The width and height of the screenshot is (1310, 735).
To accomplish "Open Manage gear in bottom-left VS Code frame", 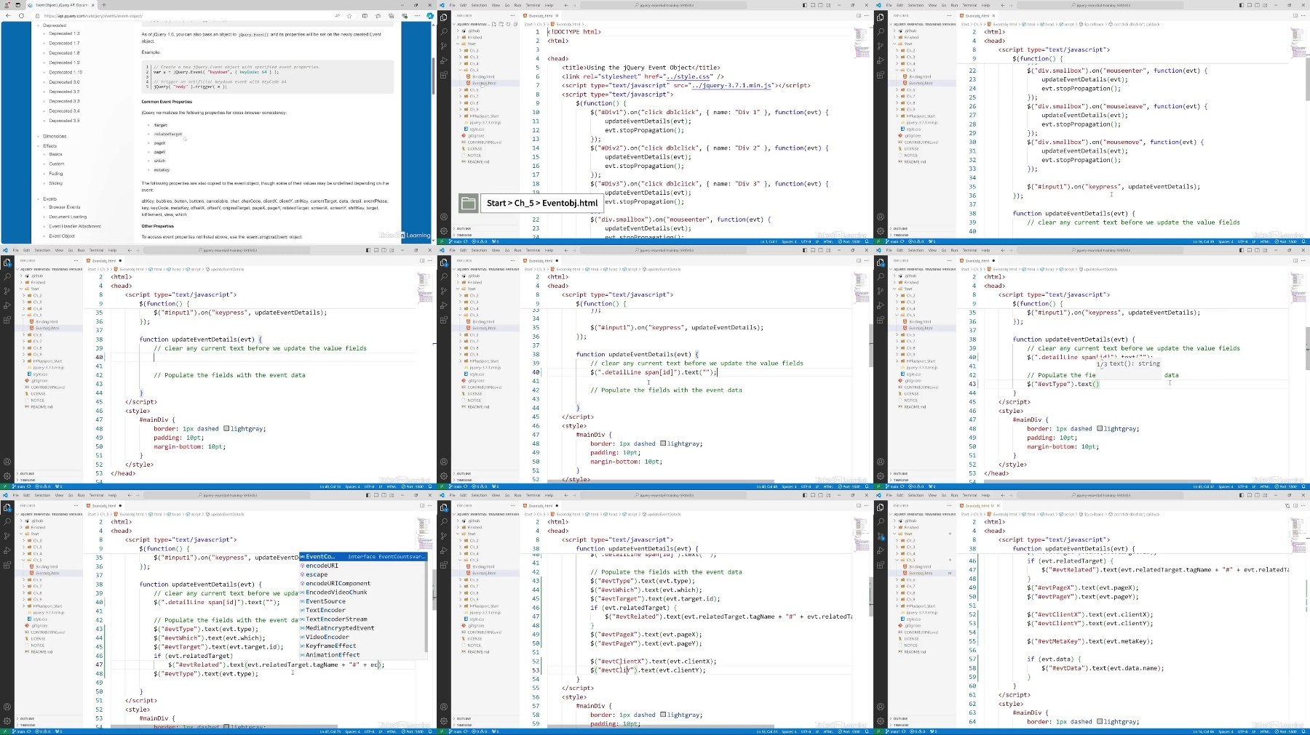I will 7,721.
